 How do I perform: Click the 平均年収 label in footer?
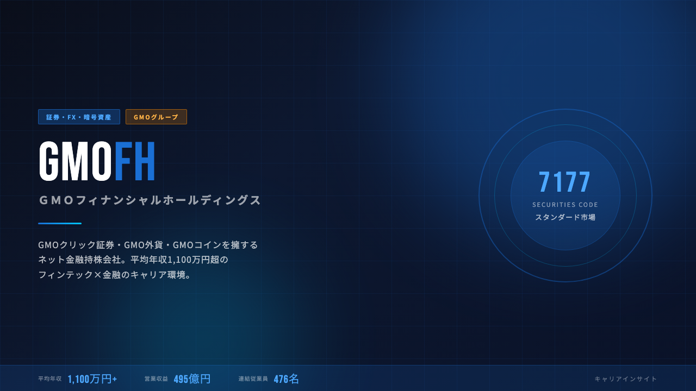(50, 379)
